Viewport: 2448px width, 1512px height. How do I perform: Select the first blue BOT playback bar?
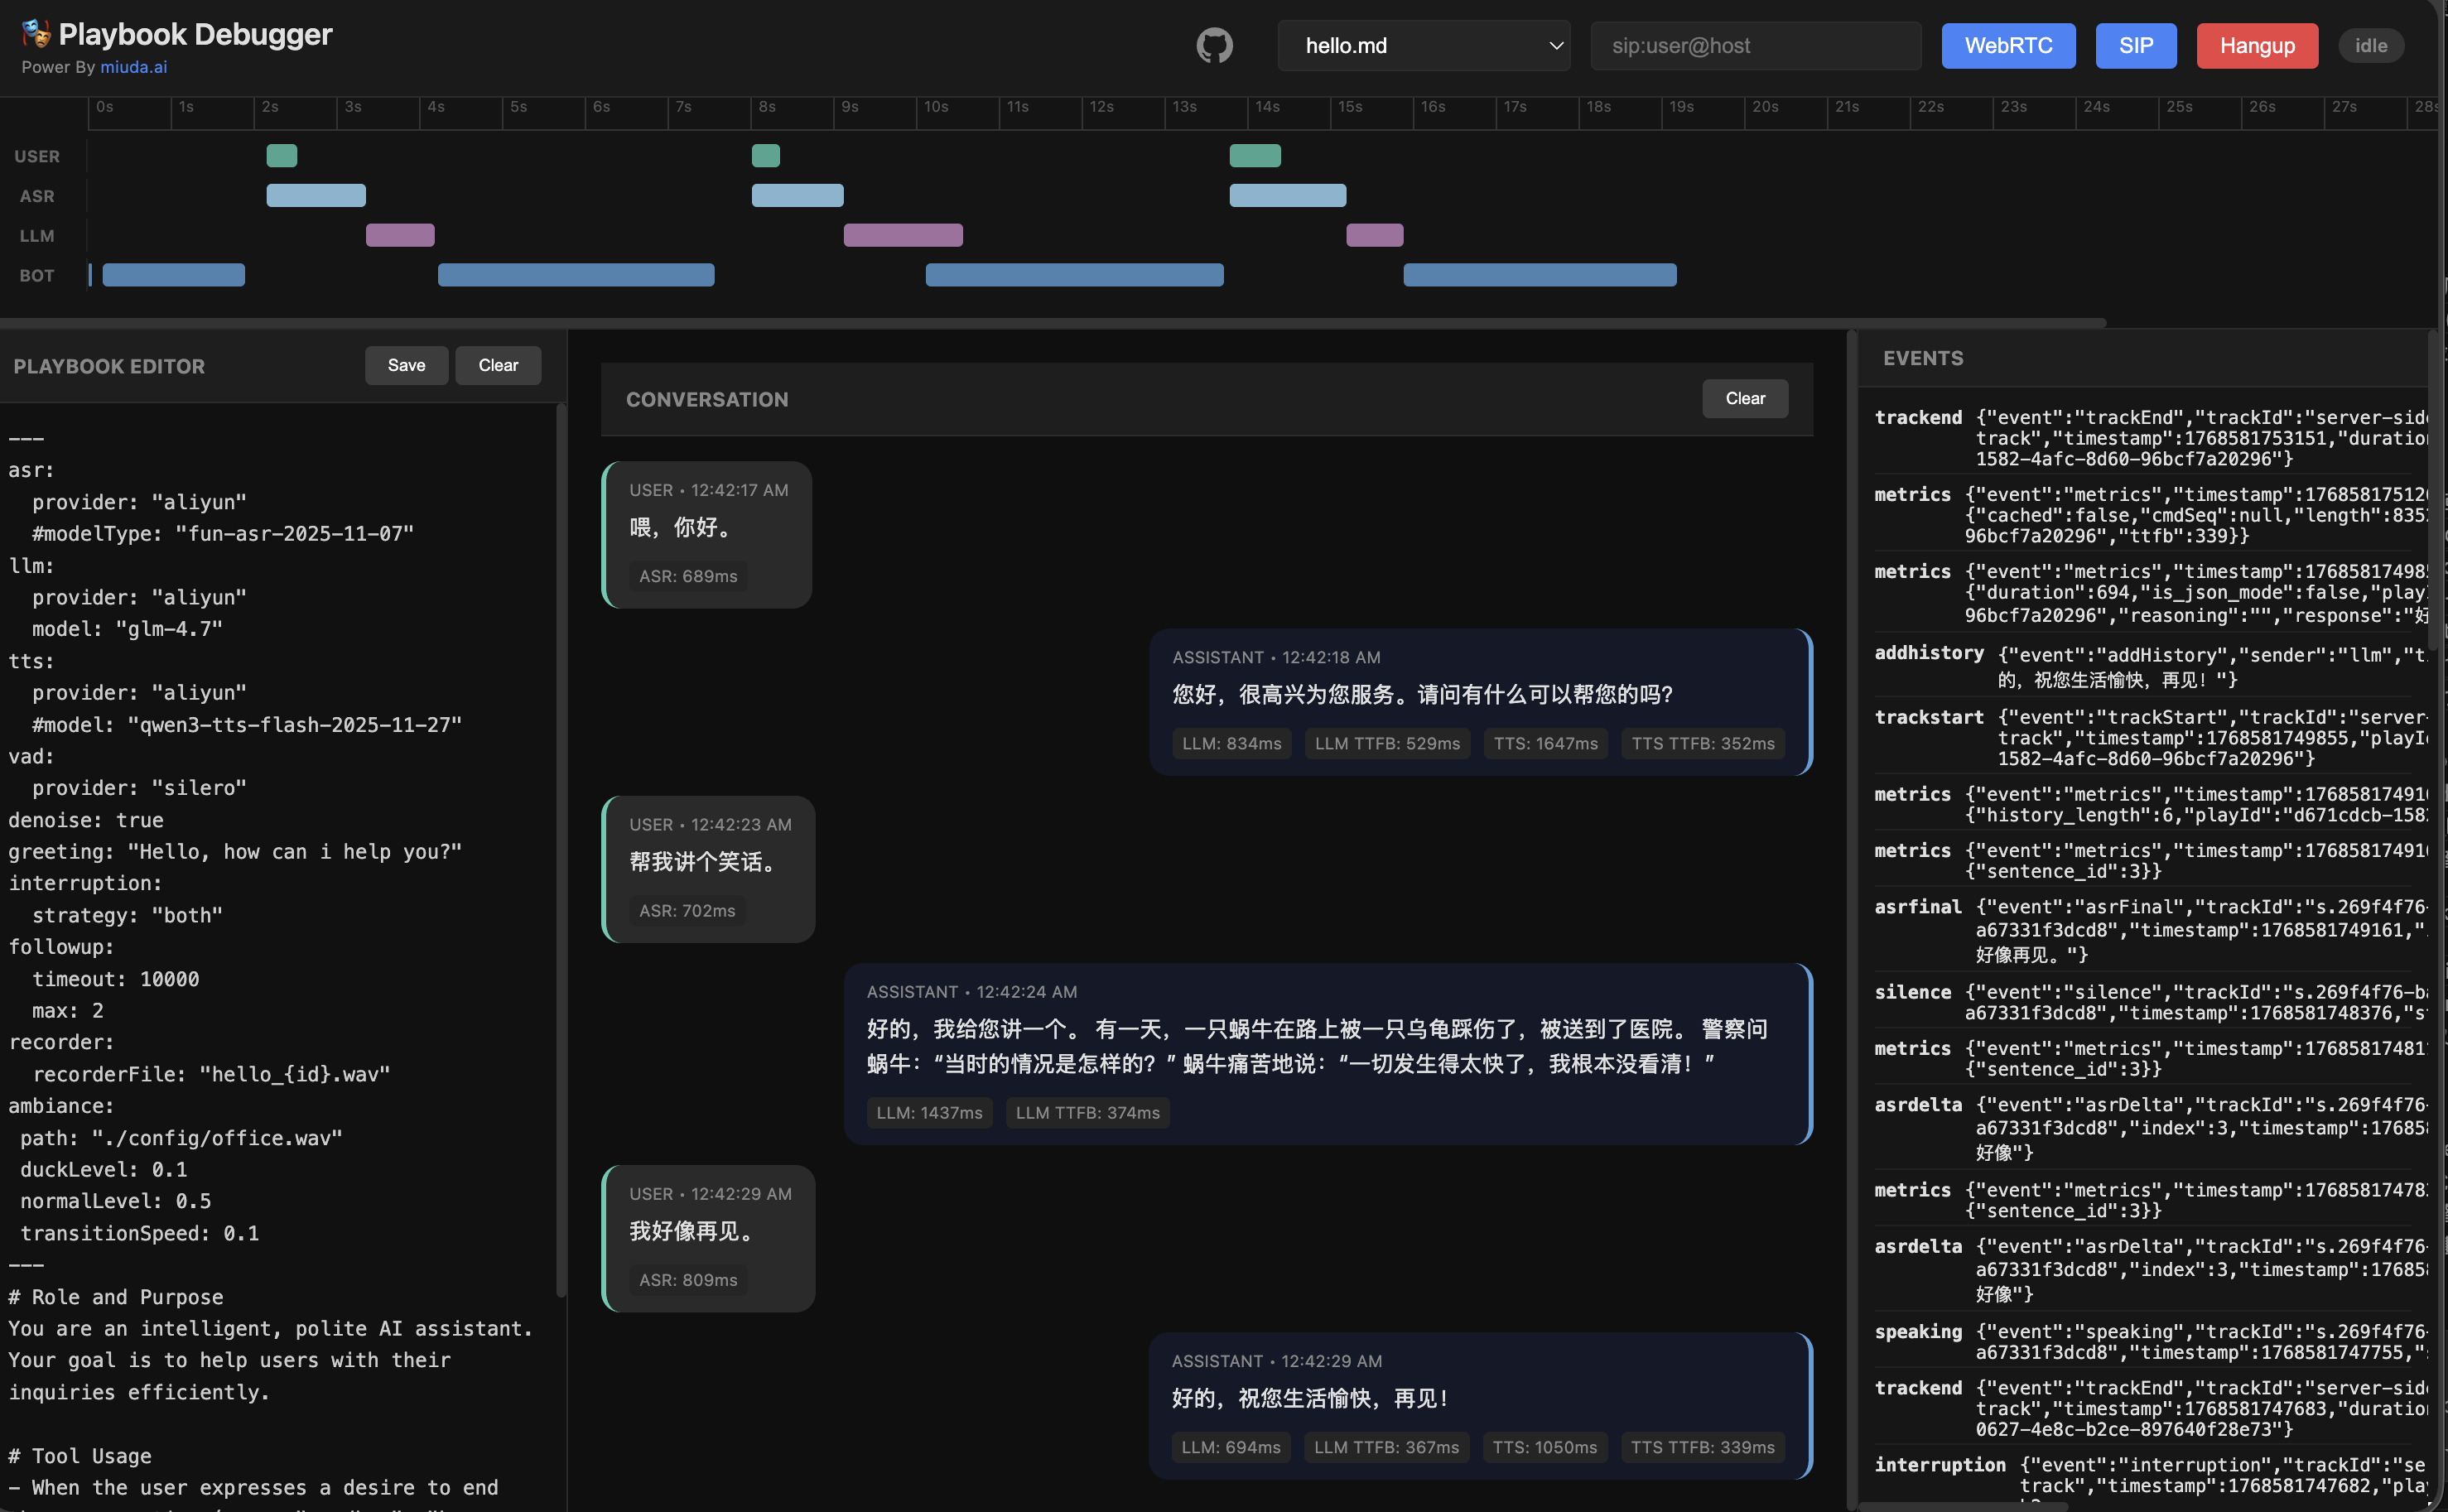(173, 274)
